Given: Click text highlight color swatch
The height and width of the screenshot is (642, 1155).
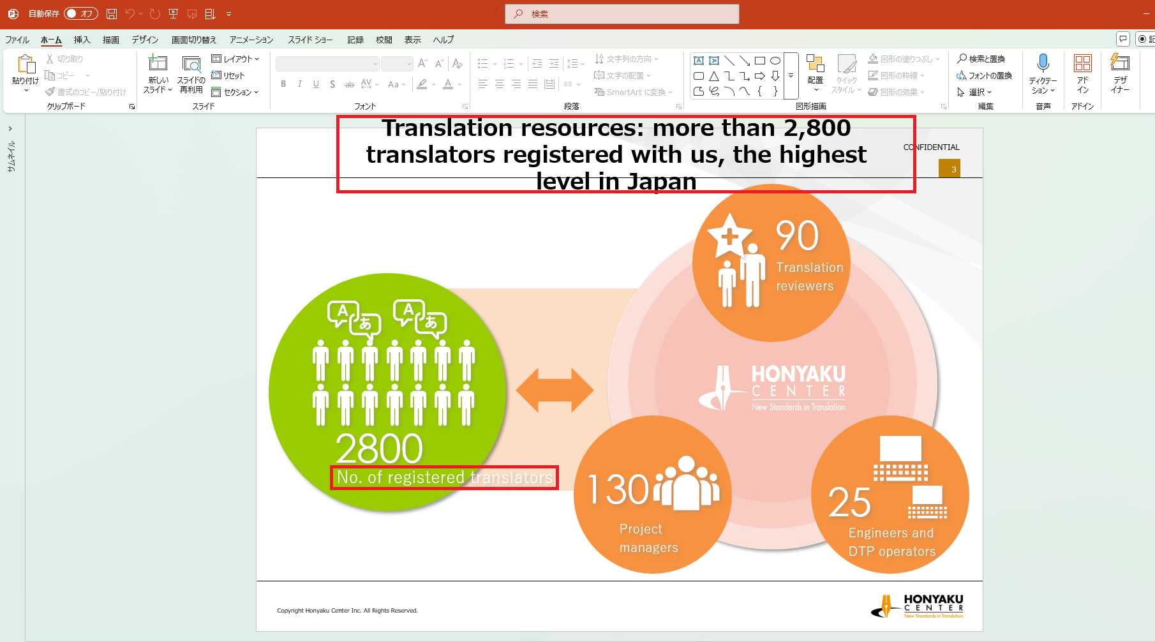Looking at the screenshot, I should click(x=422, y=84).
